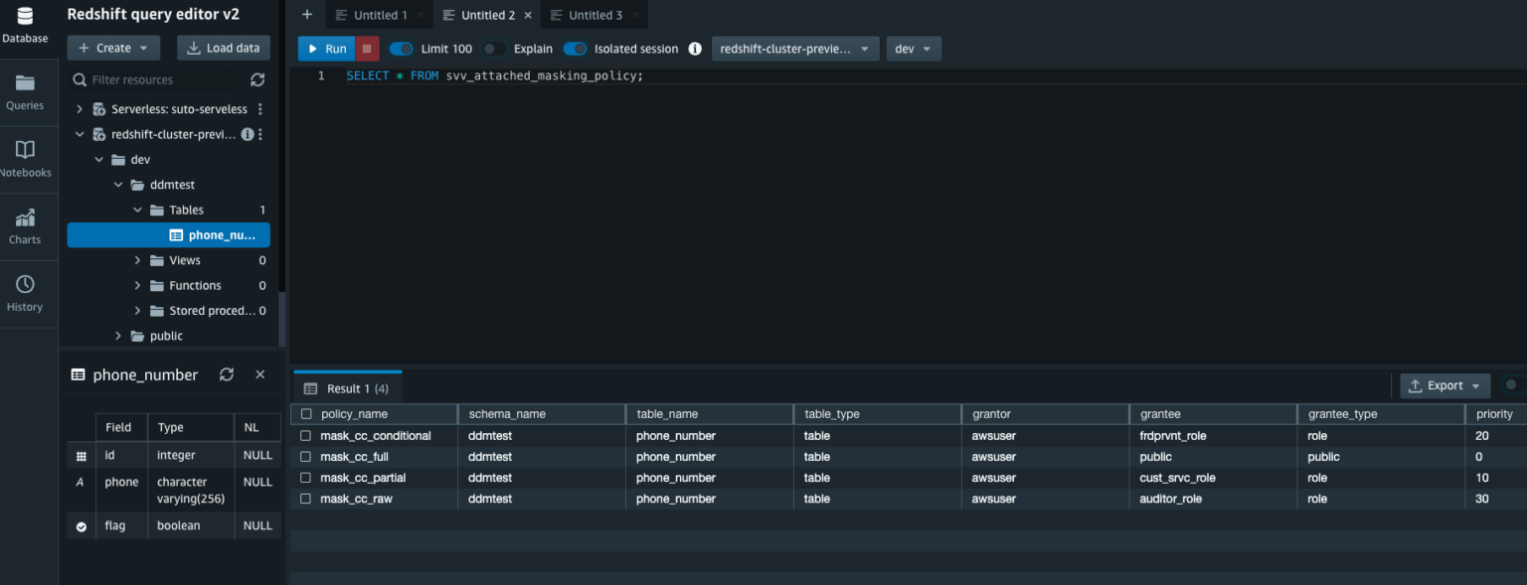The height and width of the screenshot is (585, 1527).
Task: Expand the Views folder
Action: pos(138,260)
